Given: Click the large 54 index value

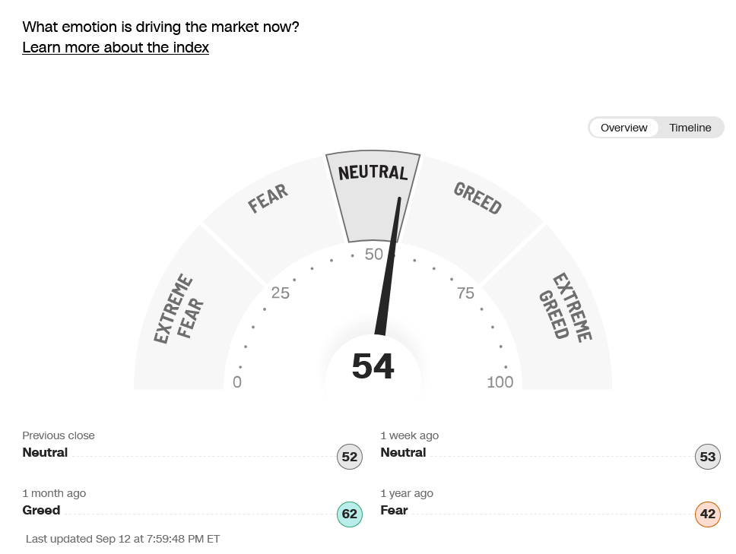Looking at the screenshot, I should 373,366.
